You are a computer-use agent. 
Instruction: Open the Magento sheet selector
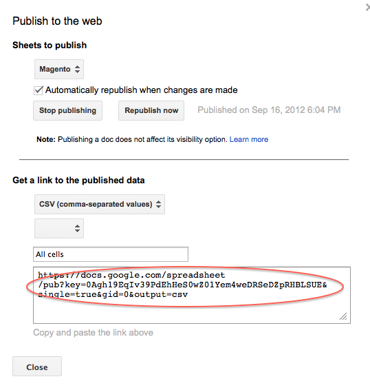(x=59, y=69)
